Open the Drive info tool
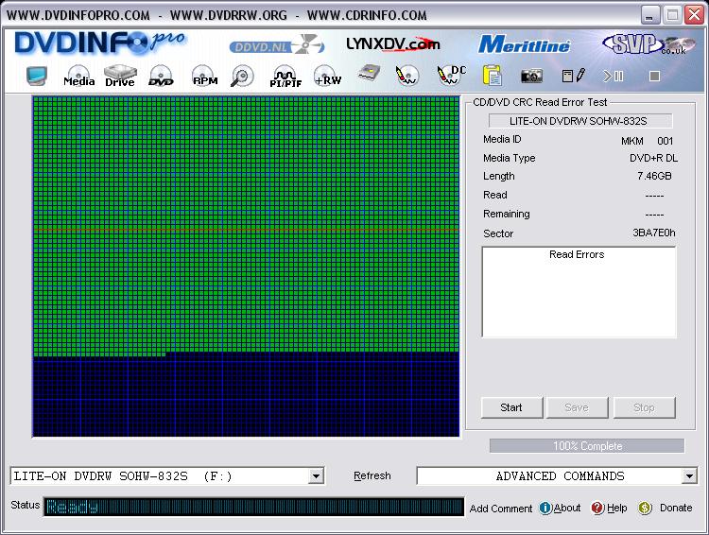This screenshot has width=709, height=535. coord(120,76)
